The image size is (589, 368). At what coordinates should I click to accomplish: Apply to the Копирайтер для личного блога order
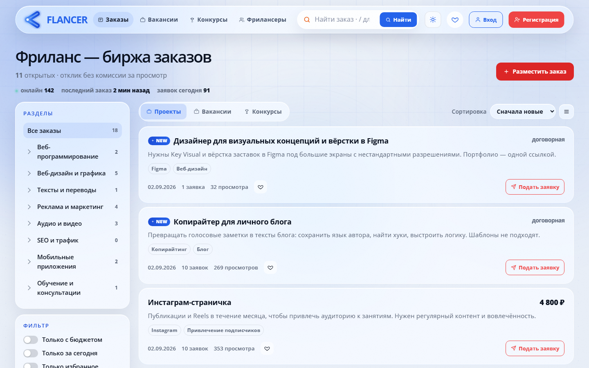(535, 267)
